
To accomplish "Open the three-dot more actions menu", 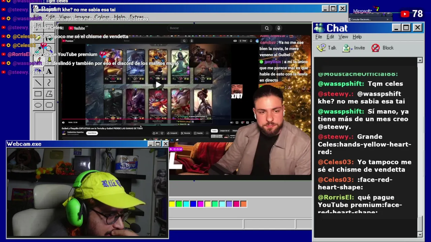I will coord(207,133).
